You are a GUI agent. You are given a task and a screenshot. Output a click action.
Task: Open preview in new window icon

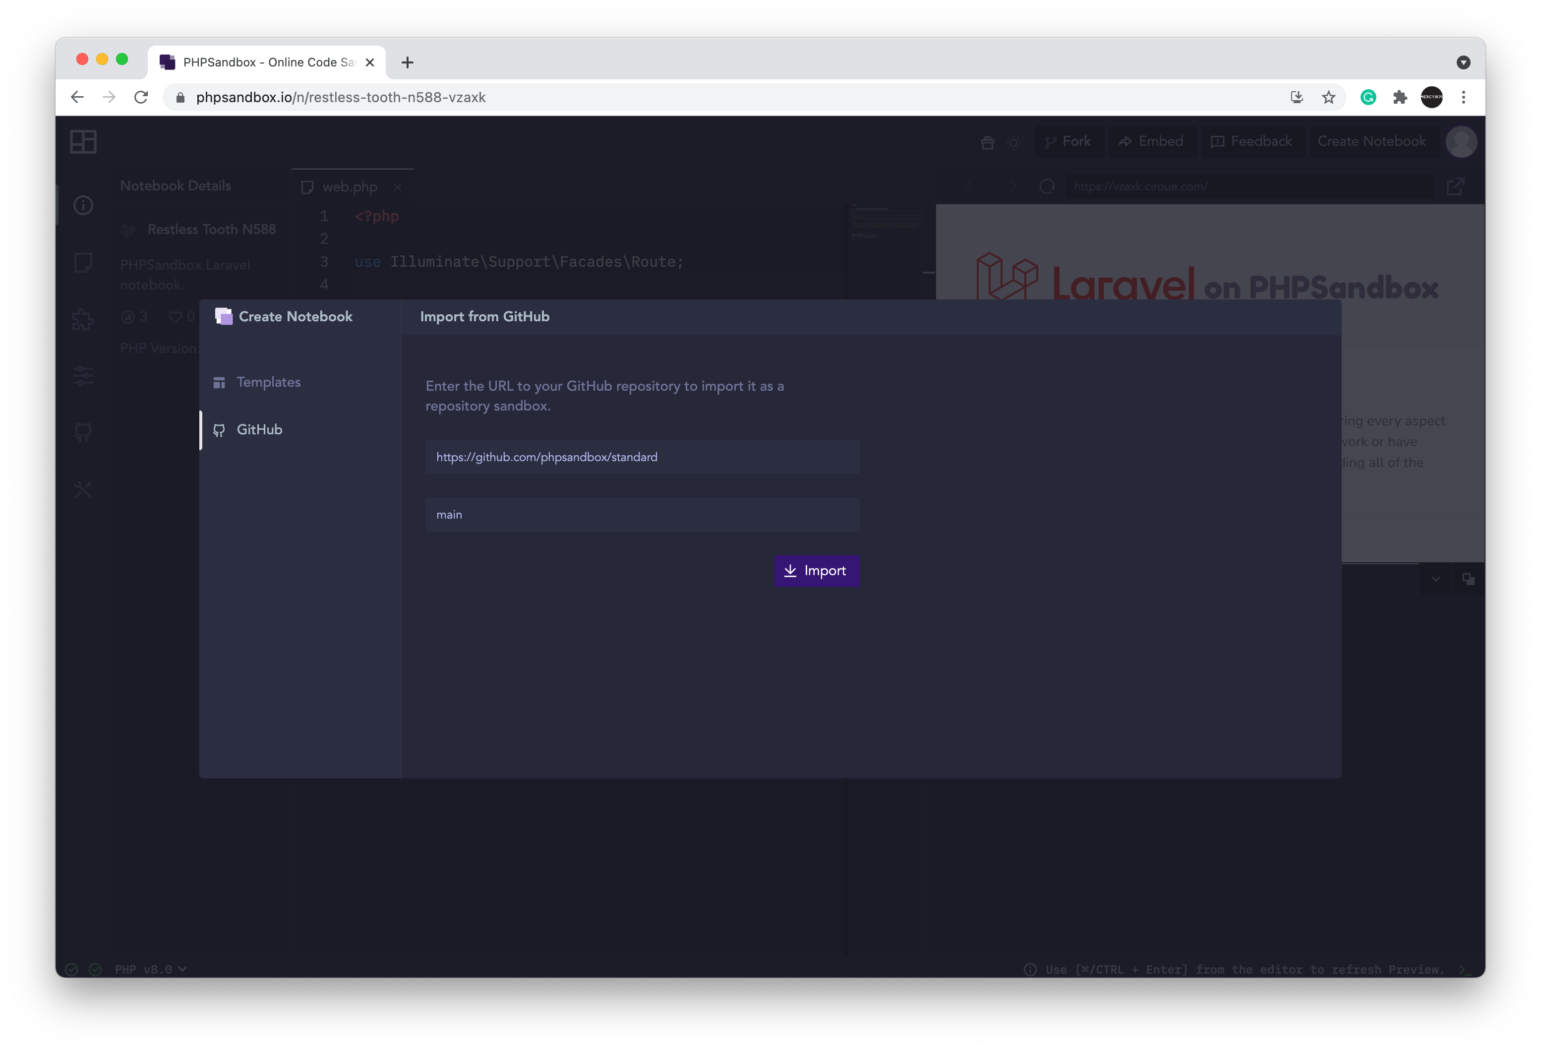1455,187
